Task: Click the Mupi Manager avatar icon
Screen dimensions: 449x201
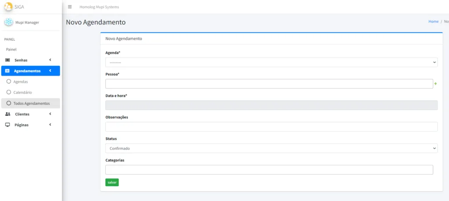Action: (9, 22)
